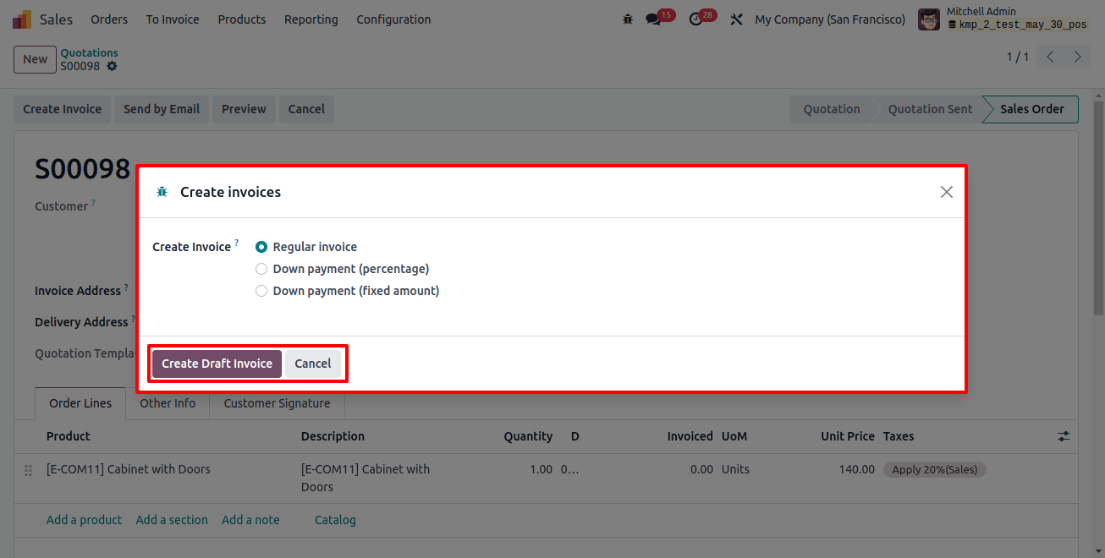Switch to the Other Info tab
The height and width of the screenshot is (558, 1105).
click(168, 403)
